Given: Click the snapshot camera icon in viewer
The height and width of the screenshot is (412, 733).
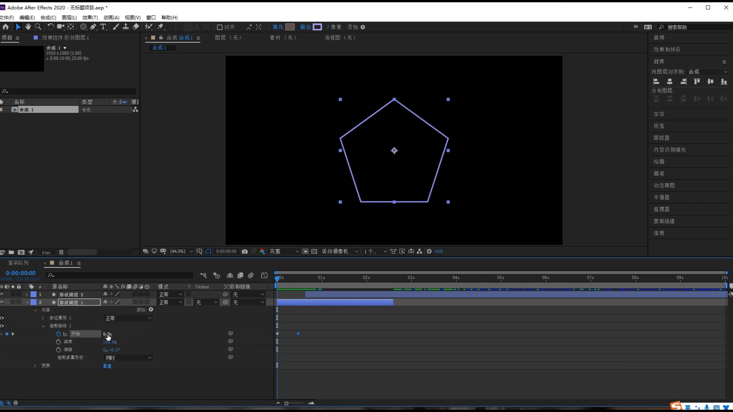Looking at the screenshot, I should pyautogui.click(x=245, y=251).
